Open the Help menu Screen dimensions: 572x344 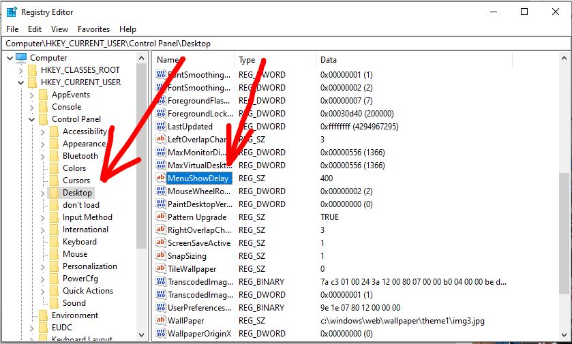coord(127,29)
